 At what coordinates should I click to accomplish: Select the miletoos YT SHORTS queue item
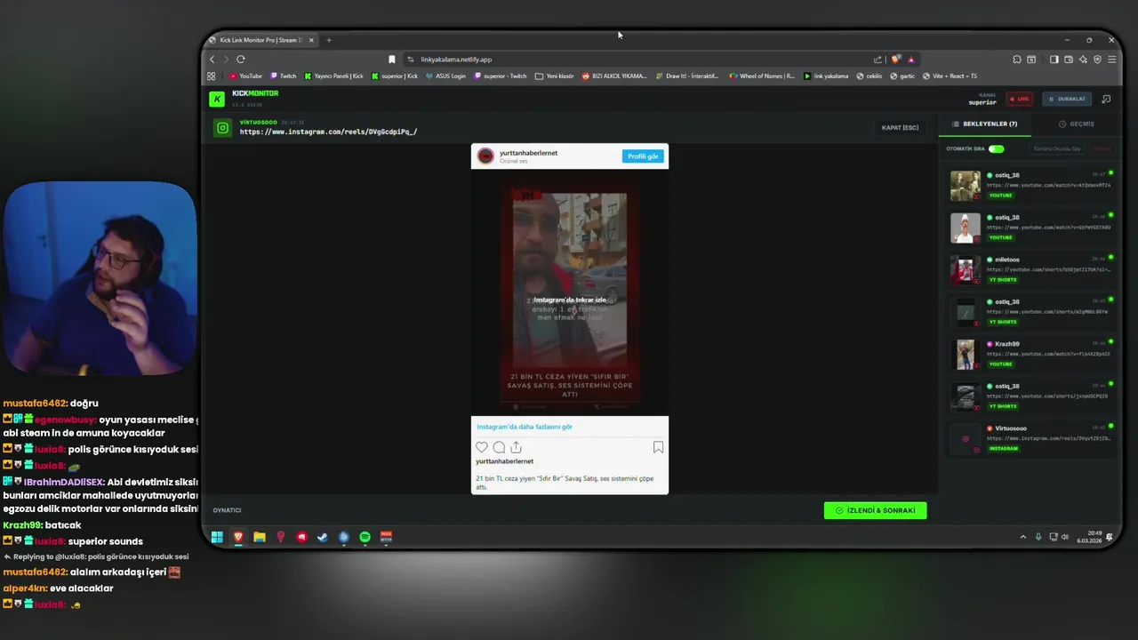[1031, 269]
